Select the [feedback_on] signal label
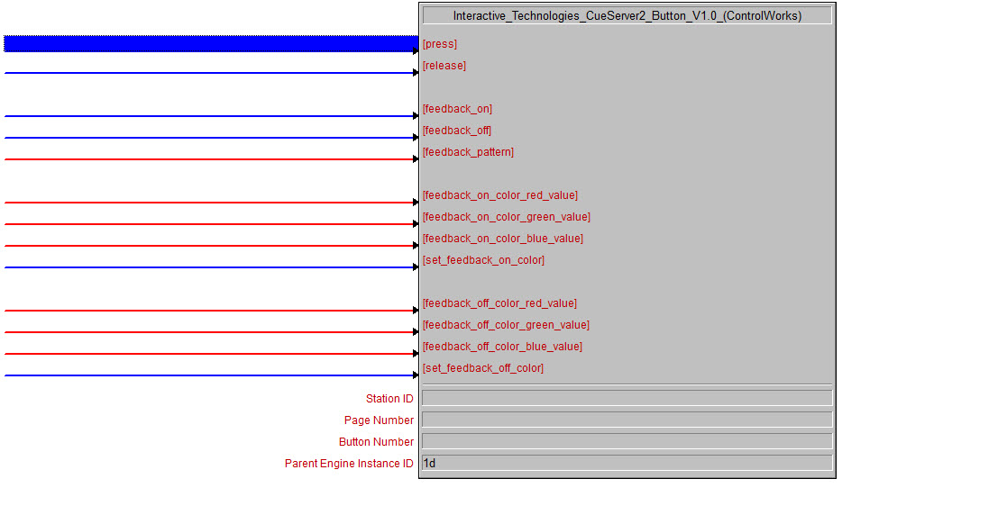 coord(457,108)
